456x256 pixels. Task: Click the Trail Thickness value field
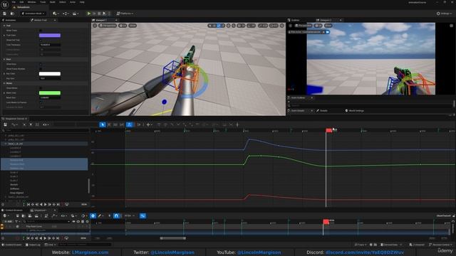point(50,45)
